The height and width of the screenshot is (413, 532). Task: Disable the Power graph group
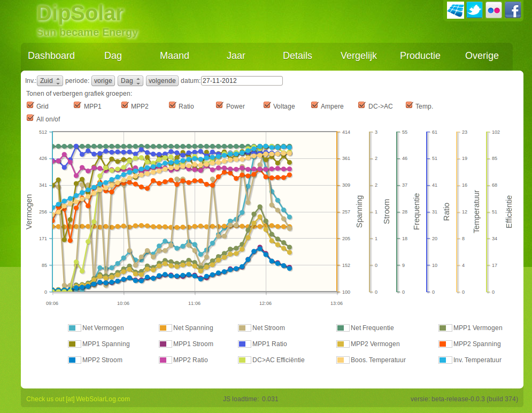click(219, 105)
